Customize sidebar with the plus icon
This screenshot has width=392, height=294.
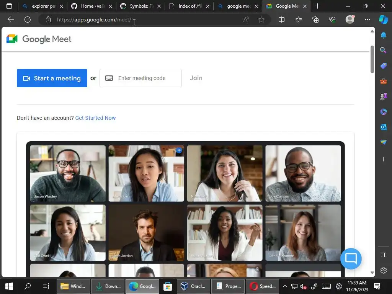click(383, 159)
